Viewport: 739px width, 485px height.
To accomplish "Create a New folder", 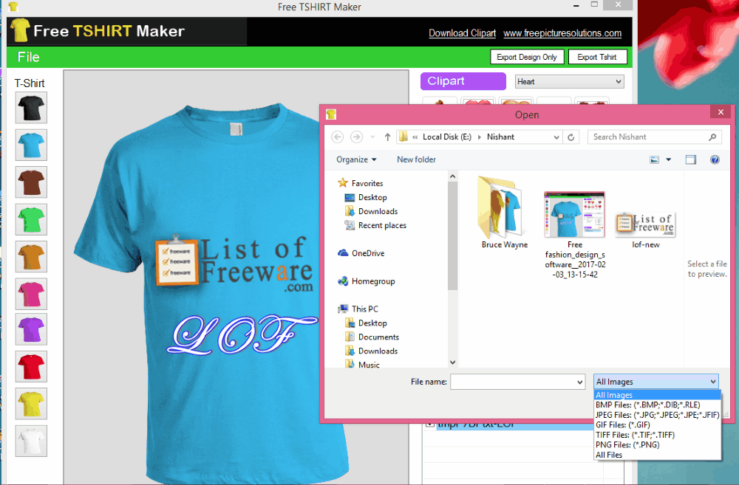I will point(416,159).
